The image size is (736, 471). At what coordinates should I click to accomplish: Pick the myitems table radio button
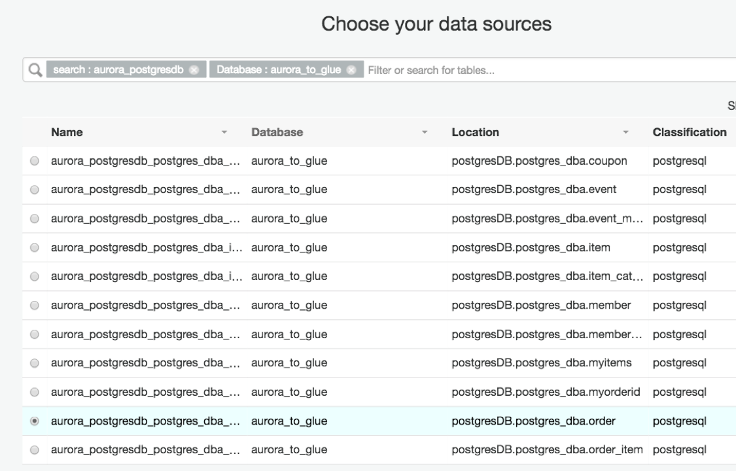tap(34, 363)
